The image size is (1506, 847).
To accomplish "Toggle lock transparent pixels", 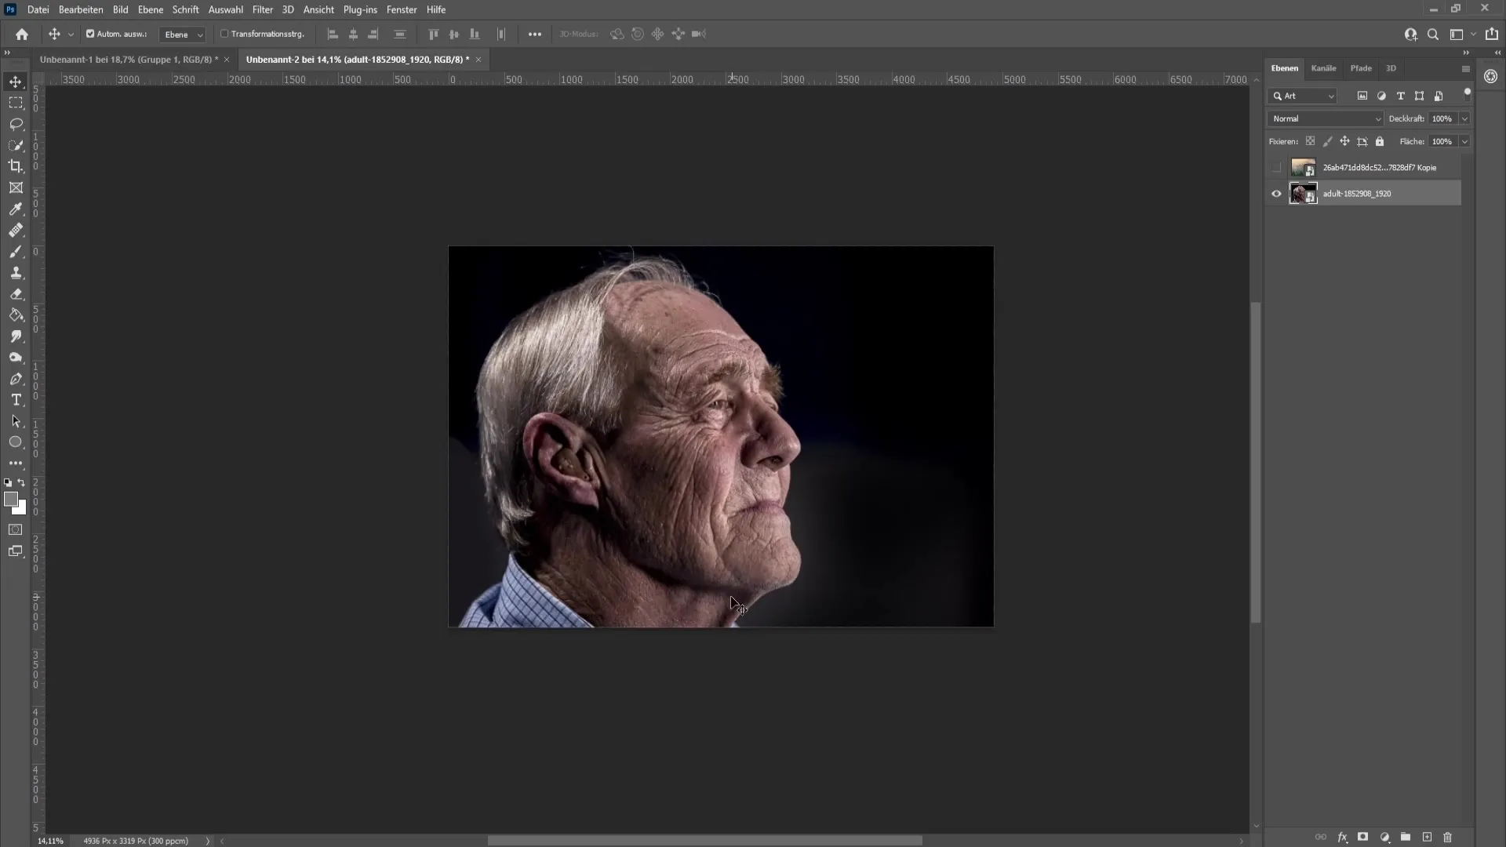I will 1310,141.
